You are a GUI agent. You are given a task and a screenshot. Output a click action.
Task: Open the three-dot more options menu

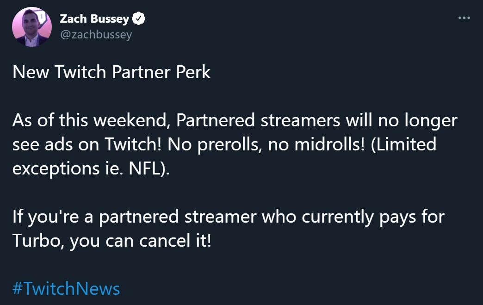coord(464,18)
